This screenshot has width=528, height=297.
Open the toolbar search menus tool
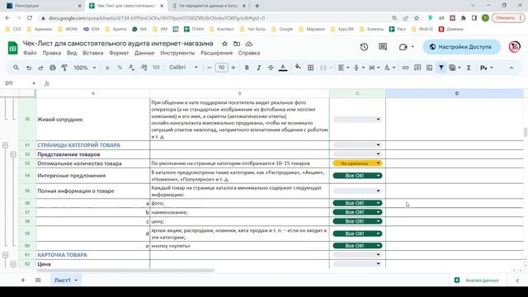(x=16, y=68)
